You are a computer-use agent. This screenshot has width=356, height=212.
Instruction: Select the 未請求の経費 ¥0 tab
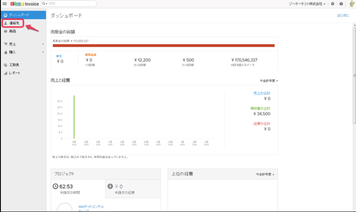133,189
